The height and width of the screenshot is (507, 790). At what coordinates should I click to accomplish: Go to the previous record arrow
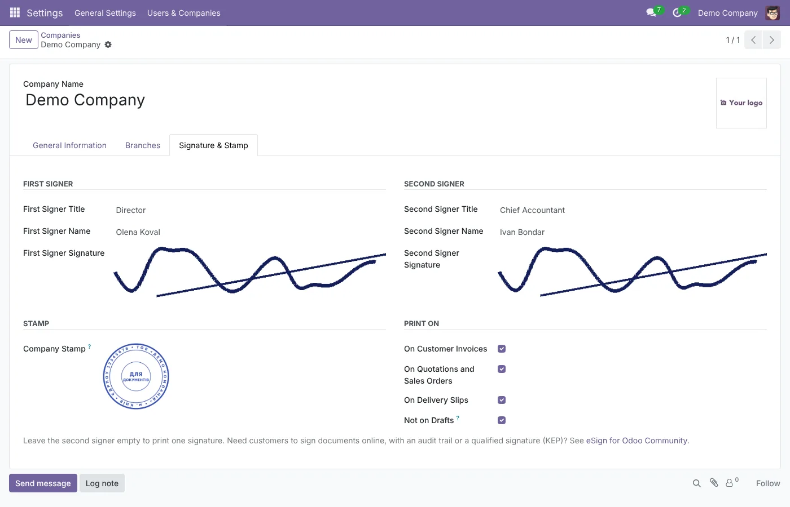coord(753,40)
